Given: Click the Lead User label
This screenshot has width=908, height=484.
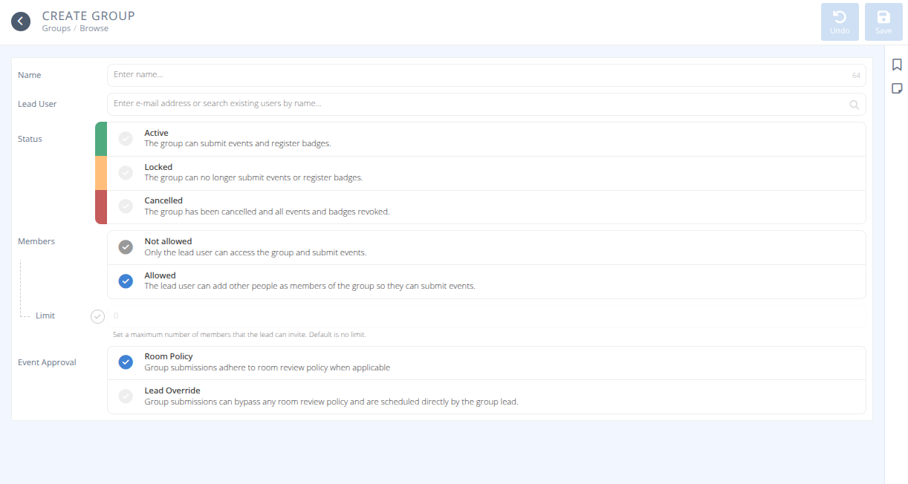Looking at the screenshot, I should 37,104.
